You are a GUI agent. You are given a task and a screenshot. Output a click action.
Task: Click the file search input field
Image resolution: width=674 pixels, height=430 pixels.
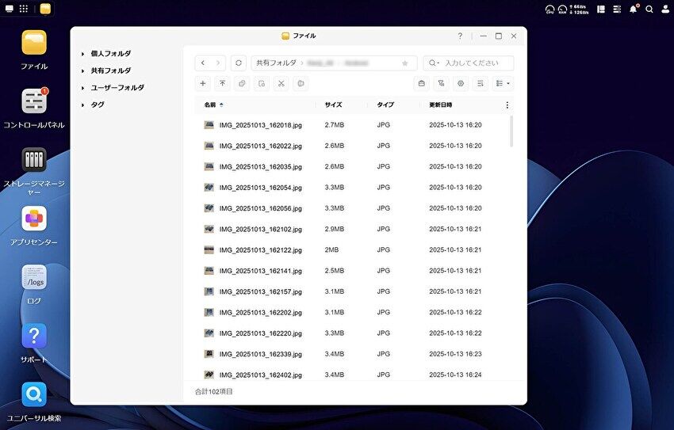click(474, 63)
